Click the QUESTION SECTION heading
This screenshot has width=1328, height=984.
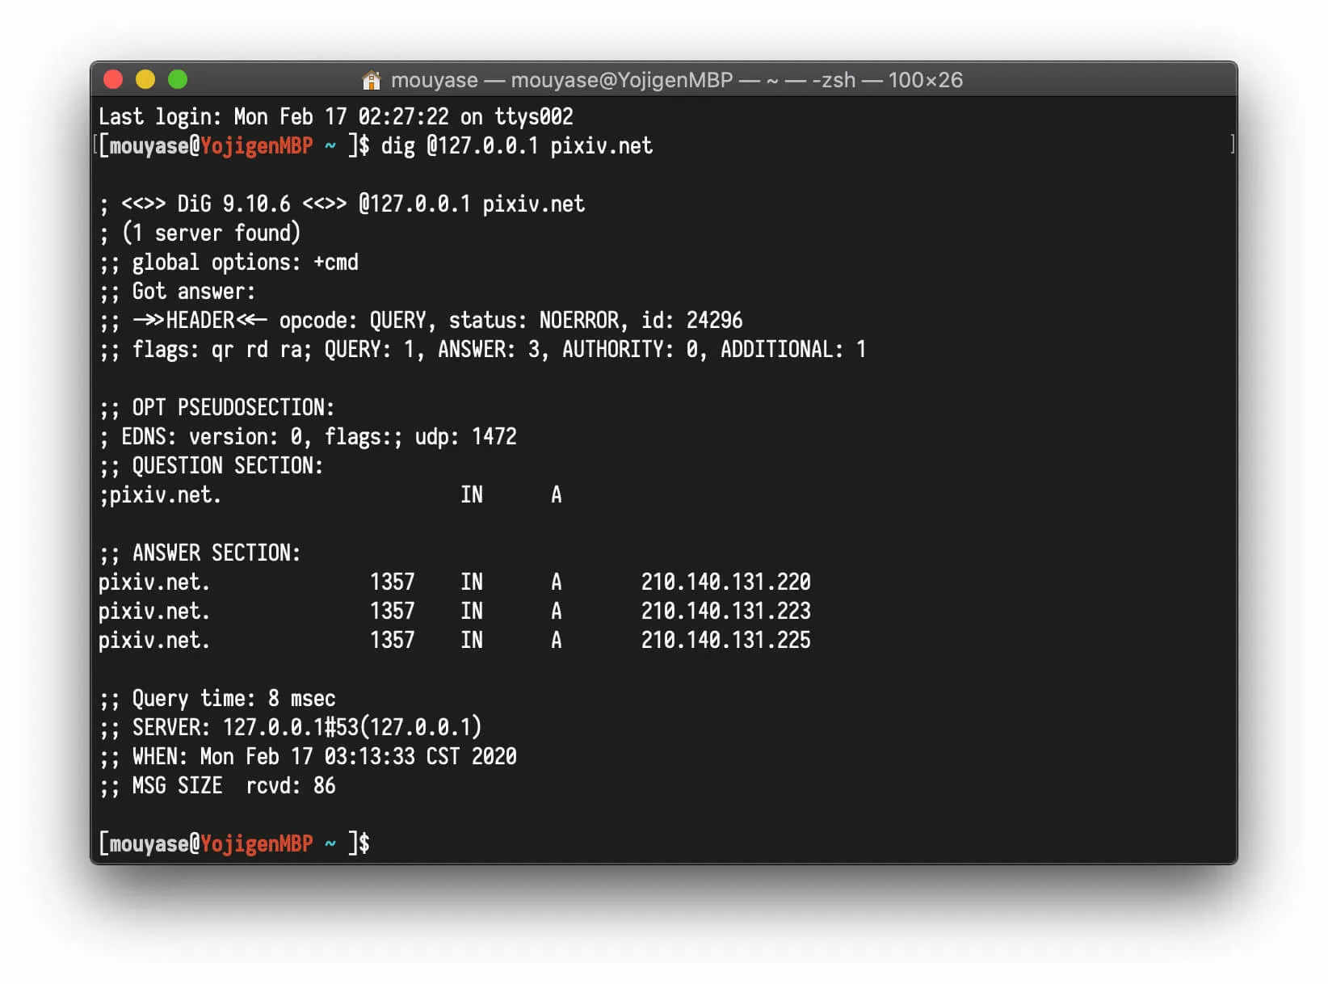click(212, 466)
